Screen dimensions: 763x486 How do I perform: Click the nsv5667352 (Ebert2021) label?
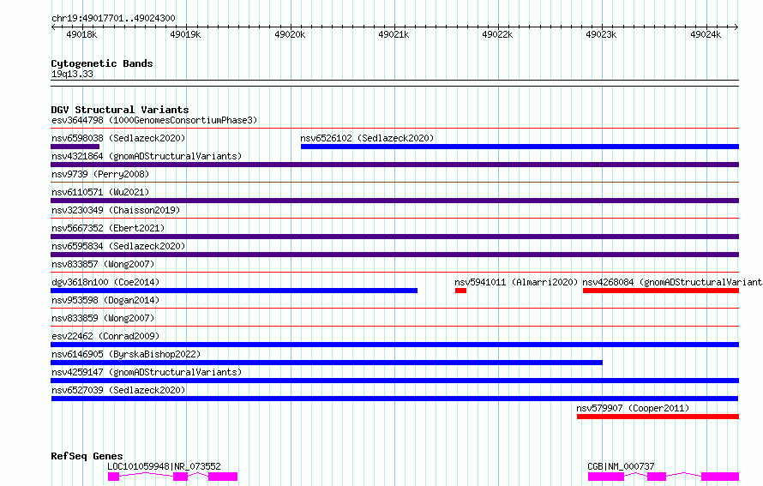(108, 228)
